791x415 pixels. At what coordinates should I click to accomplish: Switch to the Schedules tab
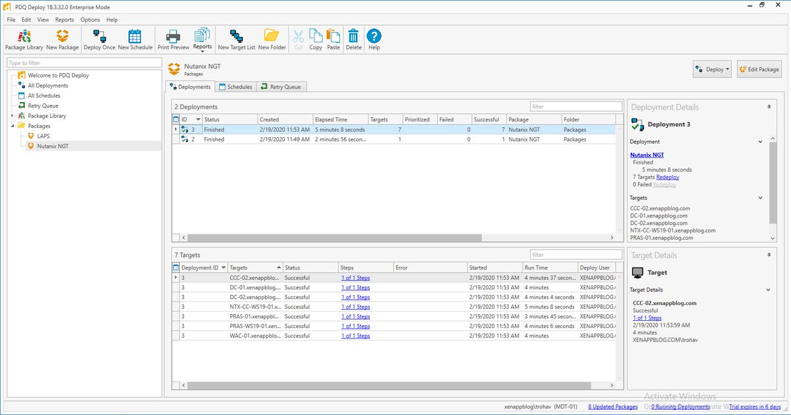click(235, 87)
